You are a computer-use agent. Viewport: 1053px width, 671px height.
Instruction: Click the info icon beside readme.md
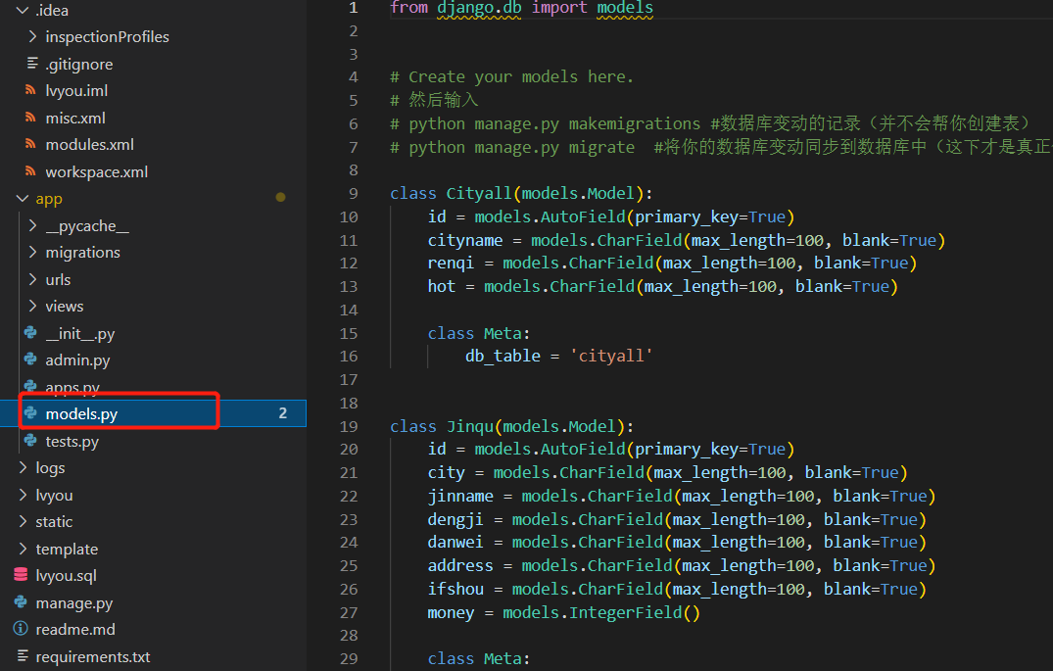(21, 629)
